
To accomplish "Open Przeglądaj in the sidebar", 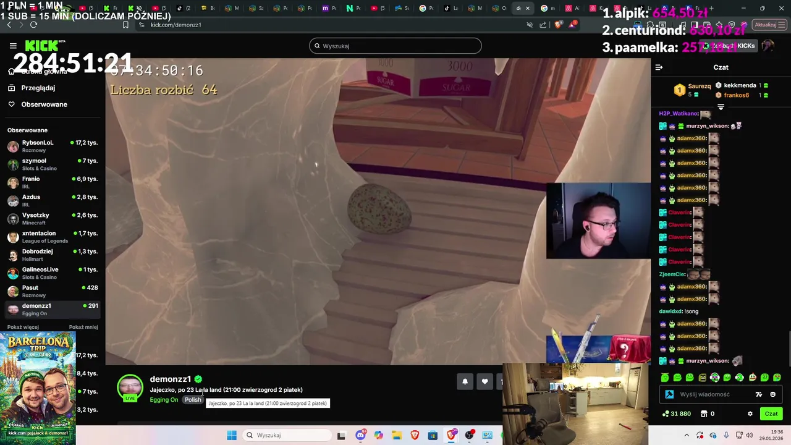I will tap(38, 88).
